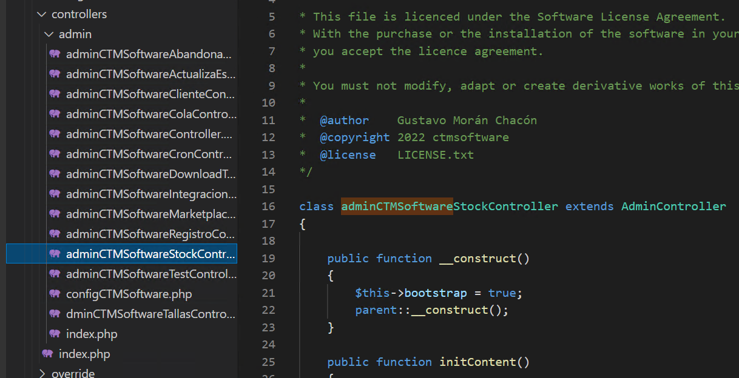Open dminCTMSoftwareTallasContro... file
Viewport: 739px width, 378px height.
coord(150,314)
